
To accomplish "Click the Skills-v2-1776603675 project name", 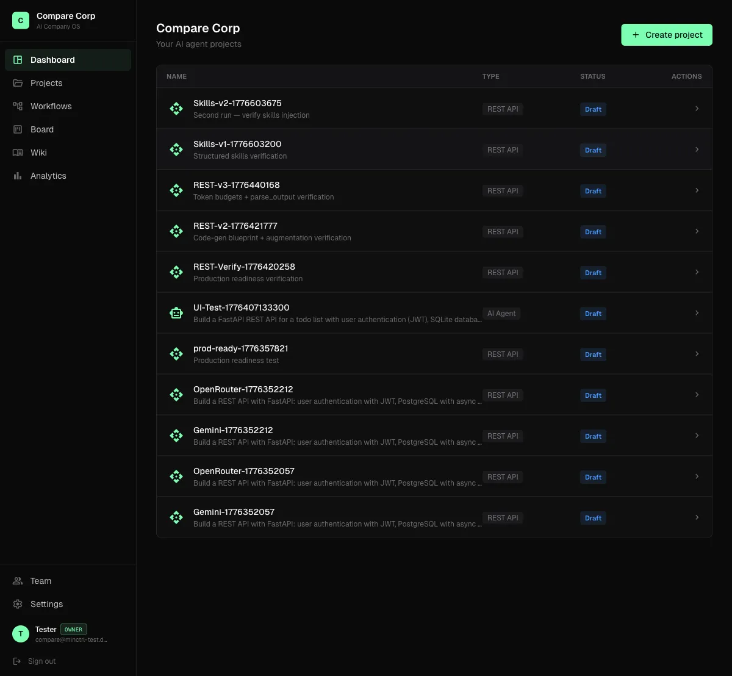I will 237,103.
